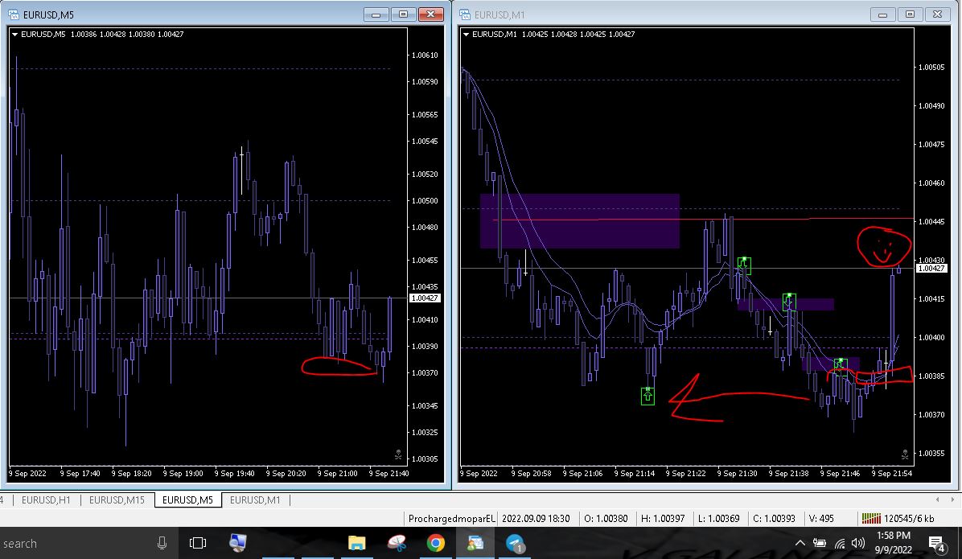Viewport: 962px width, 559px height.
Task: Select the EURUSD,M5 chart tab
Action: coord(187,500)
